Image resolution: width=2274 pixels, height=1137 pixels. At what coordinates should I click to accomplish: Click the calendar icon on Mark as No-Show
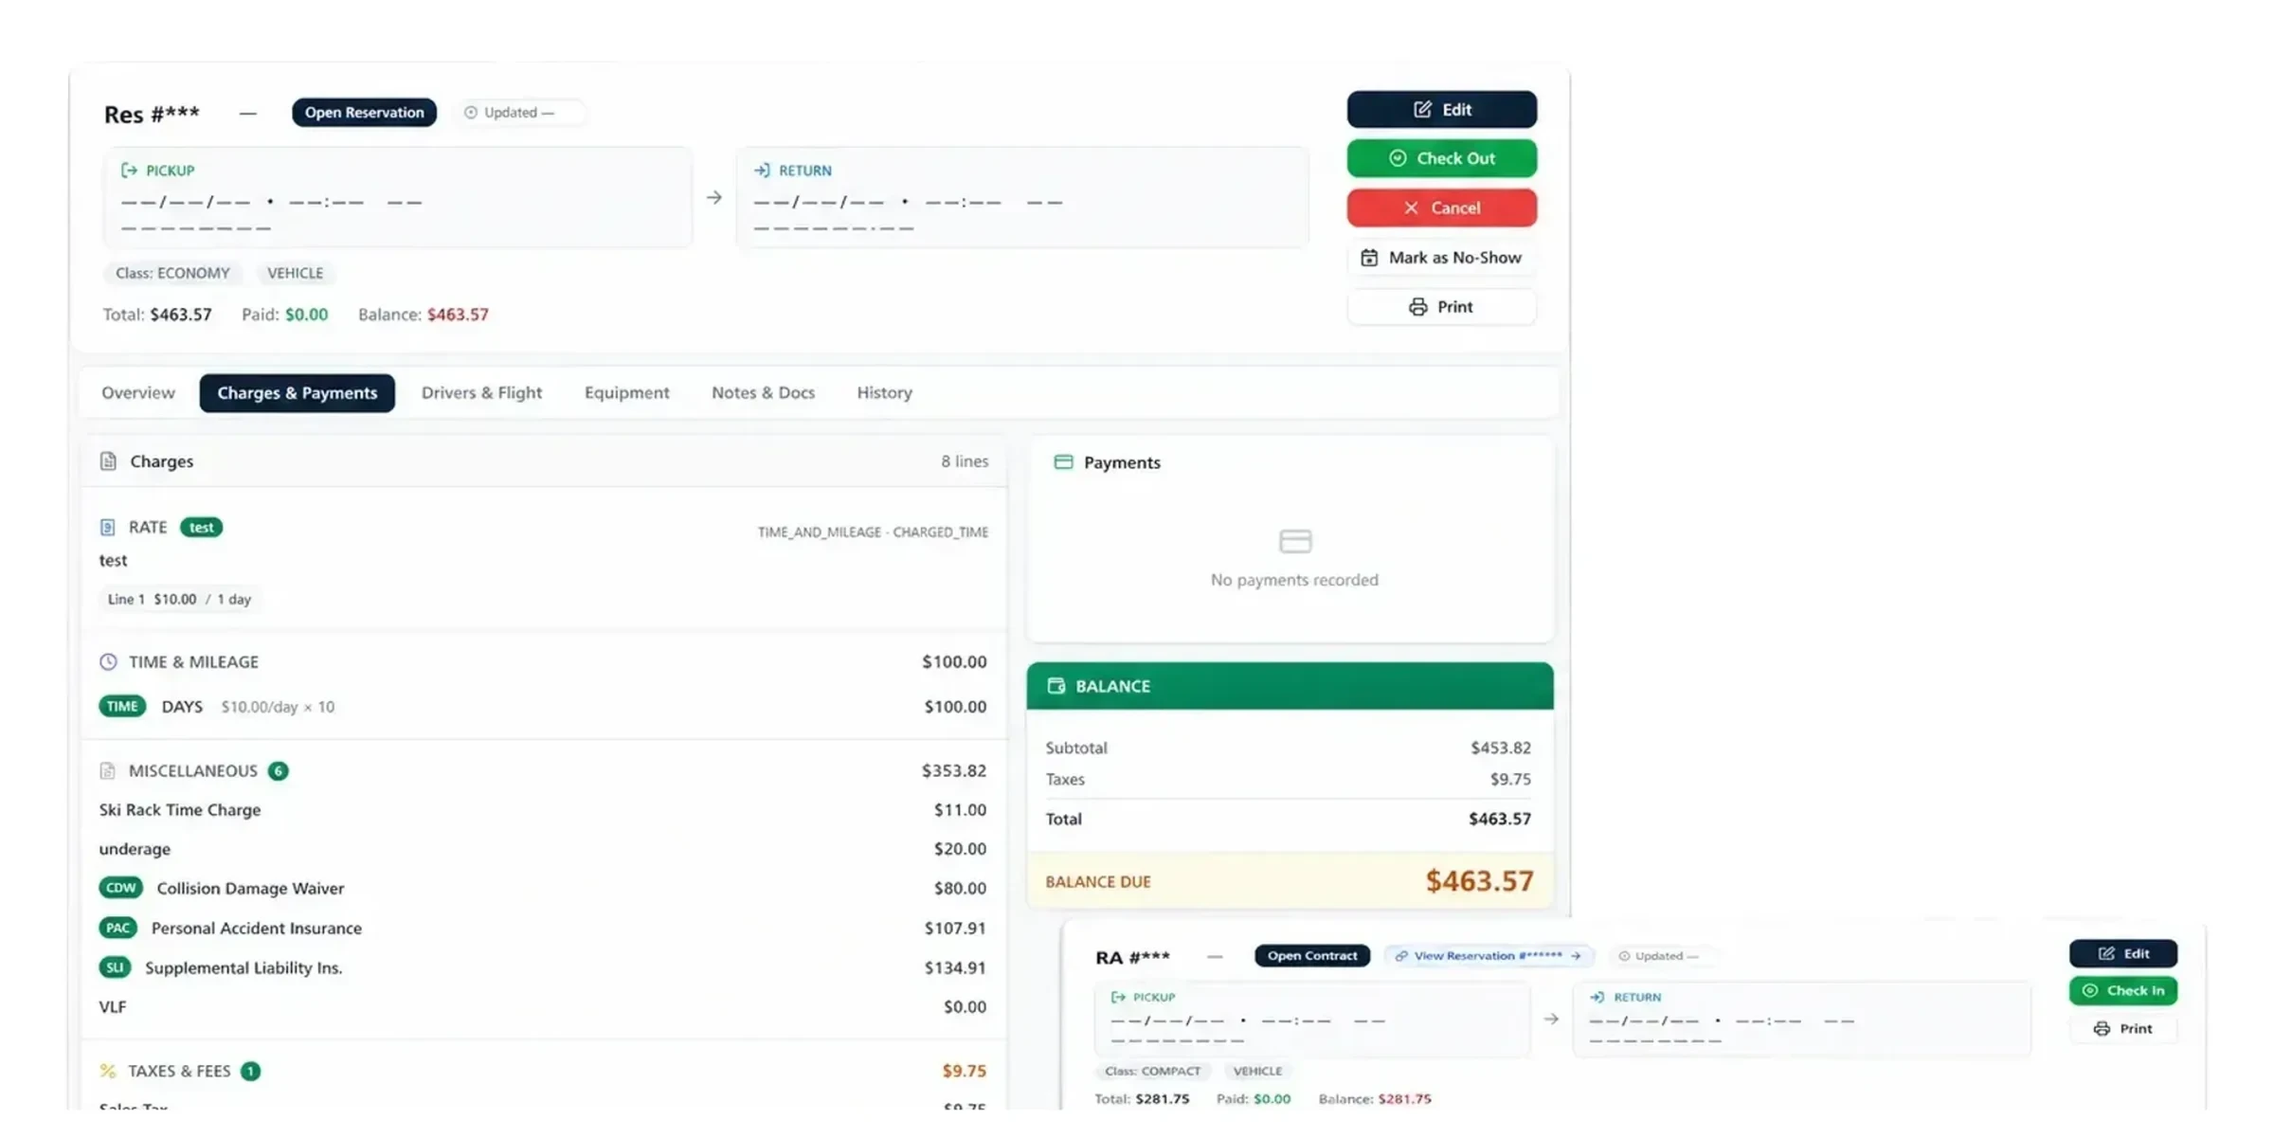(x=1369, y=258)
